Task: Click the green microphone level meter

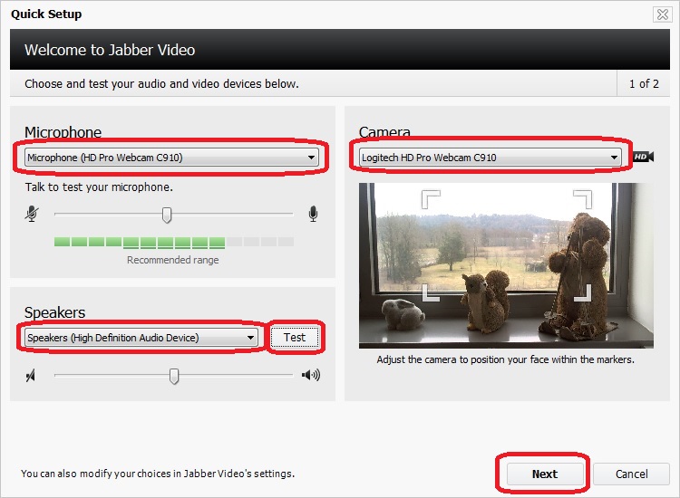Action: click(x=174, y=242)
